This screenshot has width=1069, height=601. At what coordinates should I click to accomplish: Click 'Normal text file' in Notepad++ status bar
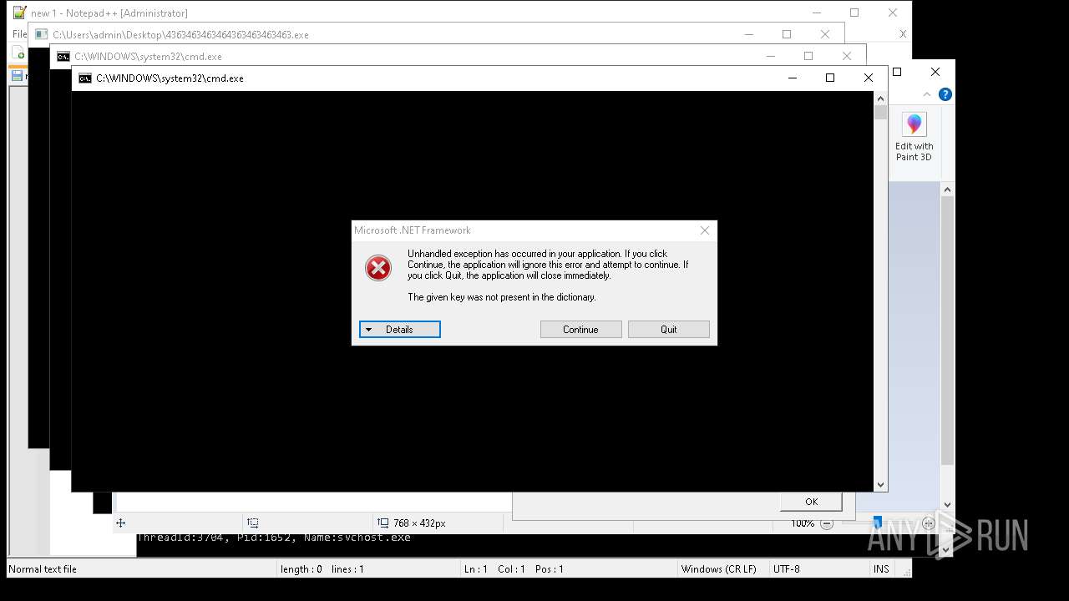click(43, 569)
